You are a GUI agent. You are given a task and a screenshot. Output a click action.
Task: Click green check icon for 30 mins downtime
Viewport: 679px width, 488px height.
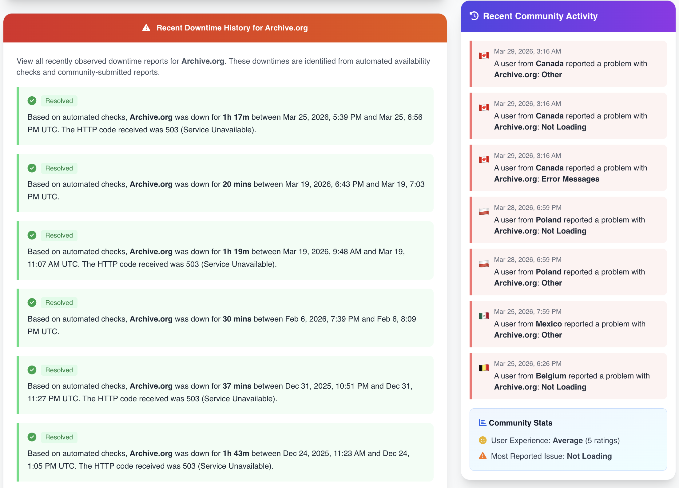pyautogui.click(x=32, y=302)
